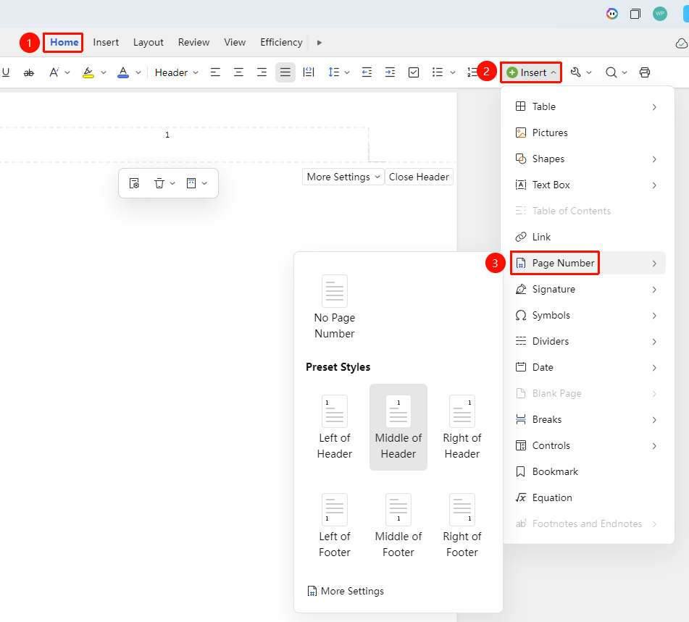Toggle justified alignment
689x622 pixels.
[285, 72]
